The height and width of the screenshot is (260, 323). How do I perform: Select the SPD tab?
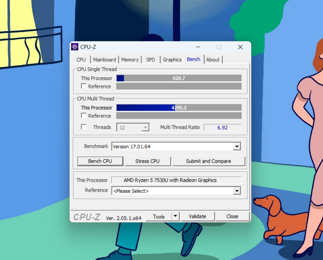tap(150, 60)
